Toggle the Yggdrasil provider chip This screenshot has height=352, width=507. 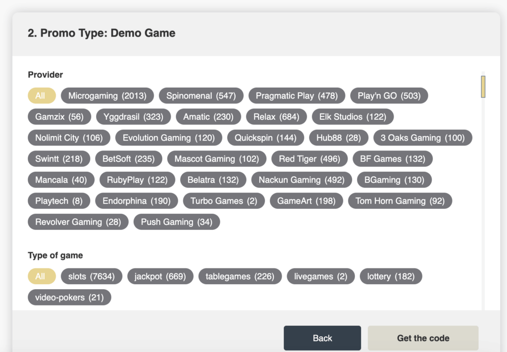pos(133,117)
